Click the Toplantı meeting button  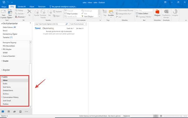[x=57, y=12]
